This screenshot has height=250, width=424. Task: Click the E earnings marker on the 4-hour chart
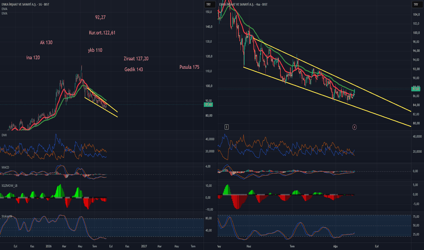pyautogui.click(x=227, y=127)
